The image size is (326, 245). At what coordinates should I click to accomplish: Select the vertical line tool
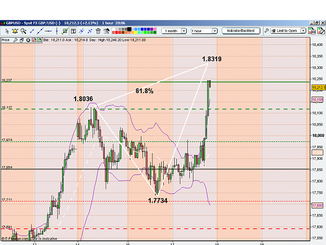click(56, 31)
